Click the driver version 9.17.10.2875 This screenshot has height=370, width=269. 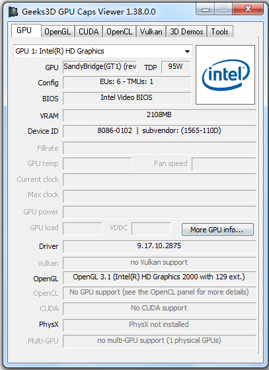pyautogui.click(x=159, y=246)
